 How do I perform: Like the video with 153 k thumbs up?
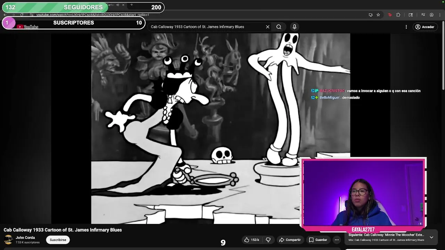[x=251, y=240]
